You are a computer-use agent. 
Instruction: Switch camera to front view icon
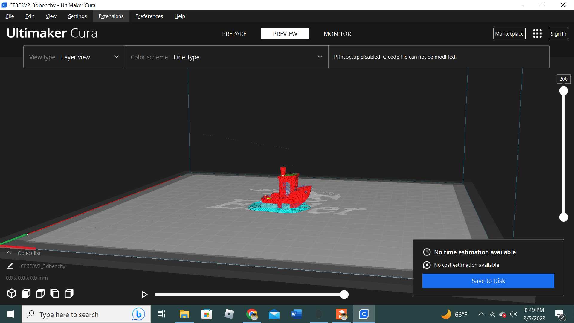pyautogui.click(x=26, y=293)
